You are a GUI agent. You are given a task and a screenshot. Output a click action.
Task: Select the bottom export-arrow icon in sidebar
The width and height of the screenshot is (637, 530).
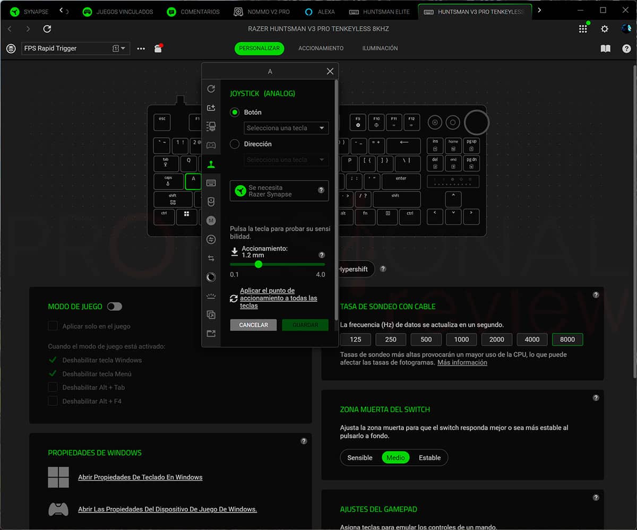pyautogui.click(x=211, y=334)
